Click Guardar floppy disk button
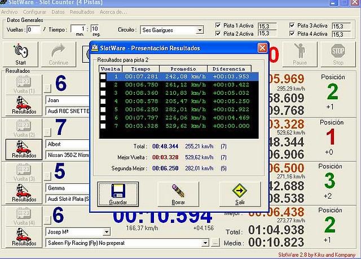The width and height of the screenshot is (361, 259). pyautogui.click(x=118, y=194)
